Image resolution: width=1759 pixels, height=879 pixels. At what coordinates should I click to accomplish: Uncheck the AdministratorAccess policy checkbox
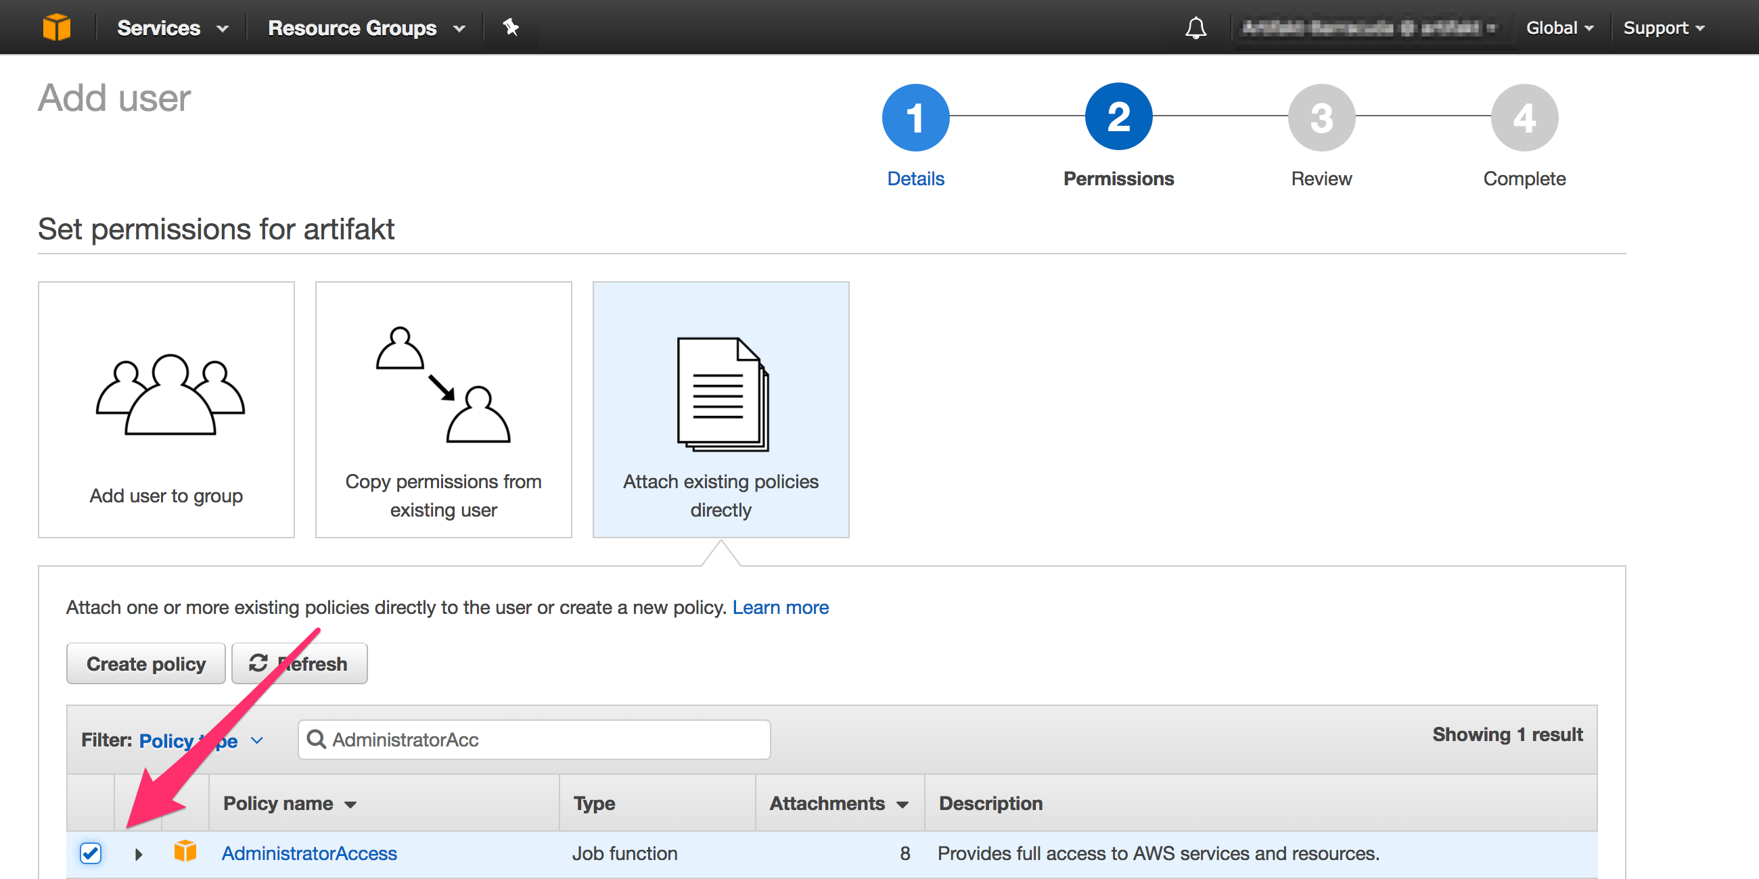[91, 853]
